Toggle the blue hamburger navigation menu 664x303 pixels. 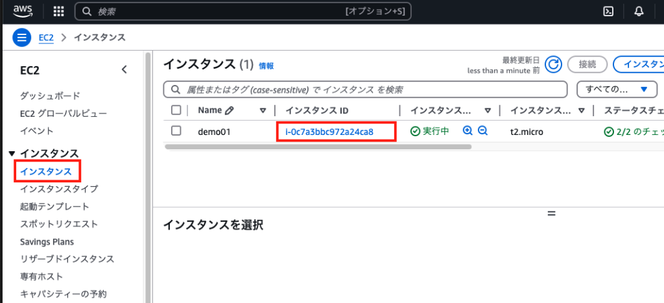click(21, 38)
